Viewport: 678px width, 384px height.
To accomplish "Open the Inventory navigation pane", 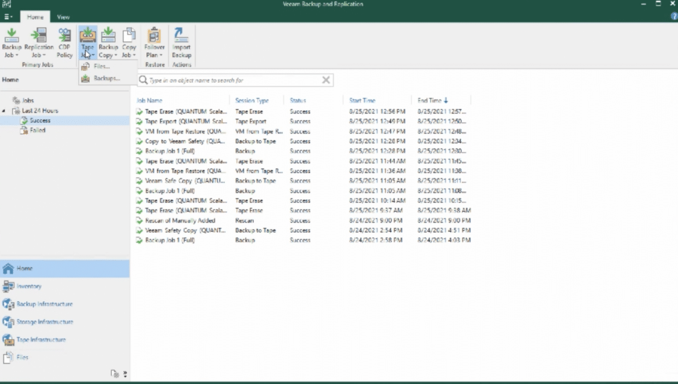I will click(x=65, y=286).
